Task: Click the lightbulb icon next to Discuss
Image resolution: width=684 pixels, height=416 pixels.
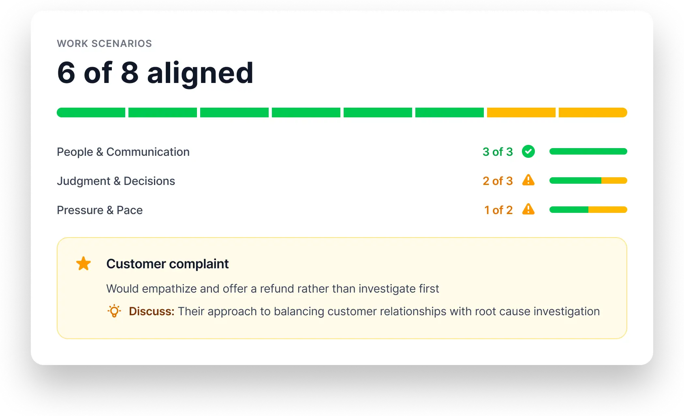Action: click(x=115, y=311)
